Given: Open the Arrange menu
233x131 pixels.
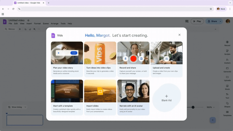Looking at the screenshot, I should coord(55,24).
